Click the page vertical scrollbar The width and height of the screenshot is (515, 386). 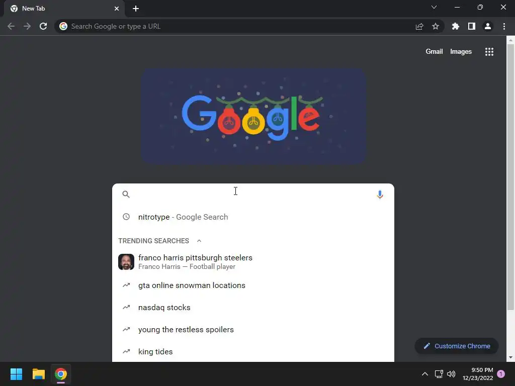pyautogui.click(x=510, y=177)
